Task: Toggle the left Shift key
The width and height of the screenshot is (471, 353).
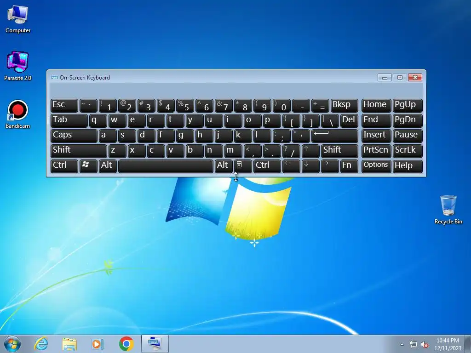Action: (x=79, y=151)
